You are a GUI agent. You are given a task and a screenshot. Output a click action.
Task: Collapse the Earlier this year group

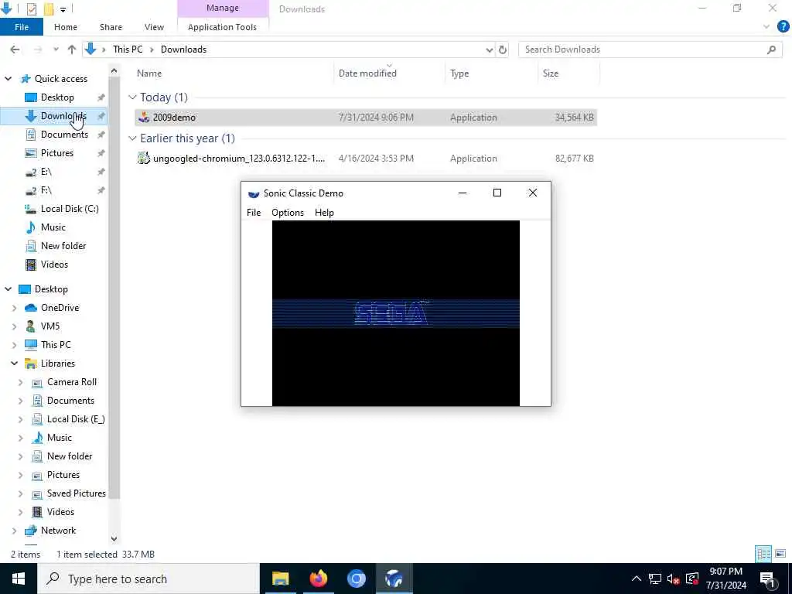pyautogui.click(x=132, y=138)
